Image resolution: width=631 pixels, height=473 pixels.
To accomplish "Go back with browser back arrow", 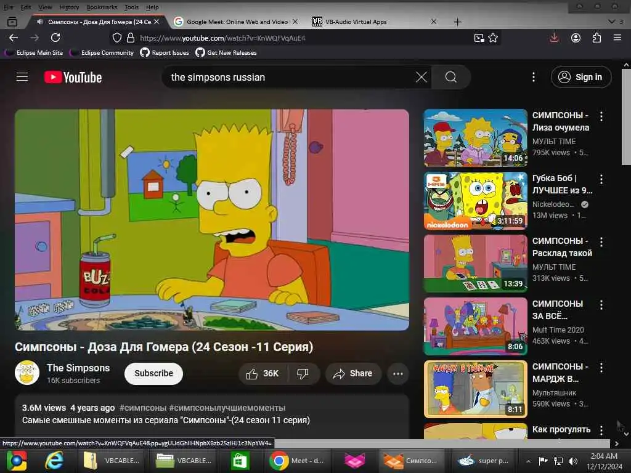I will (14, 38).
